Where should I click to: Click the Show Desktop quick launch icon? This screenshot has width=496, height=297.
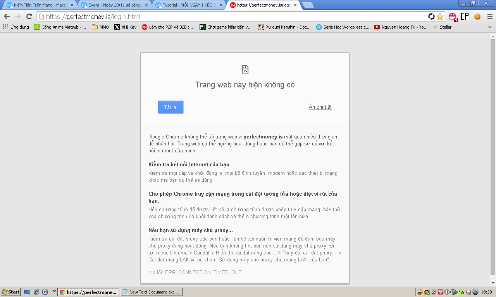click(x=27, y=292)
